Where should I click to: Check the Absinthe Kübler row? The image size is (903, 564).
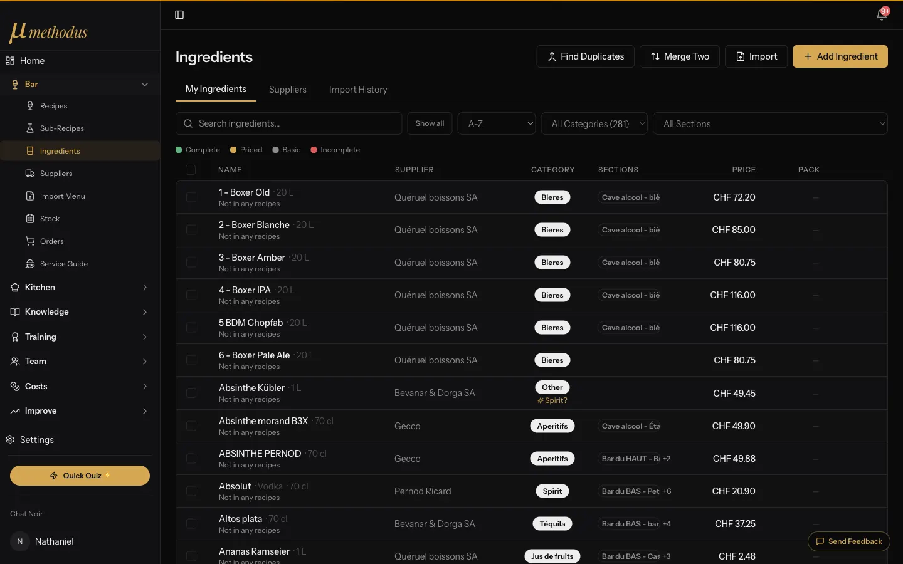[191, 393]
